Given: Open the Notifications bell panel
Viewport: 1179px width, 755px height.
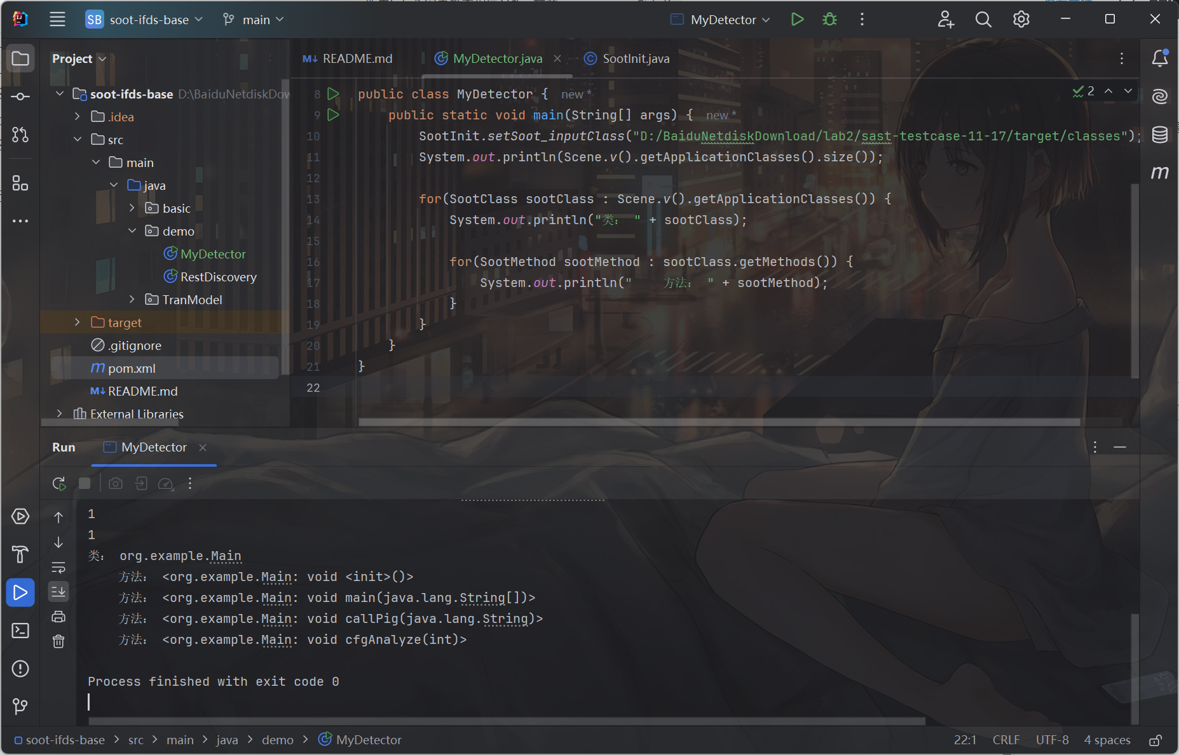Looking at the screenshot, I should (1159, 58).
